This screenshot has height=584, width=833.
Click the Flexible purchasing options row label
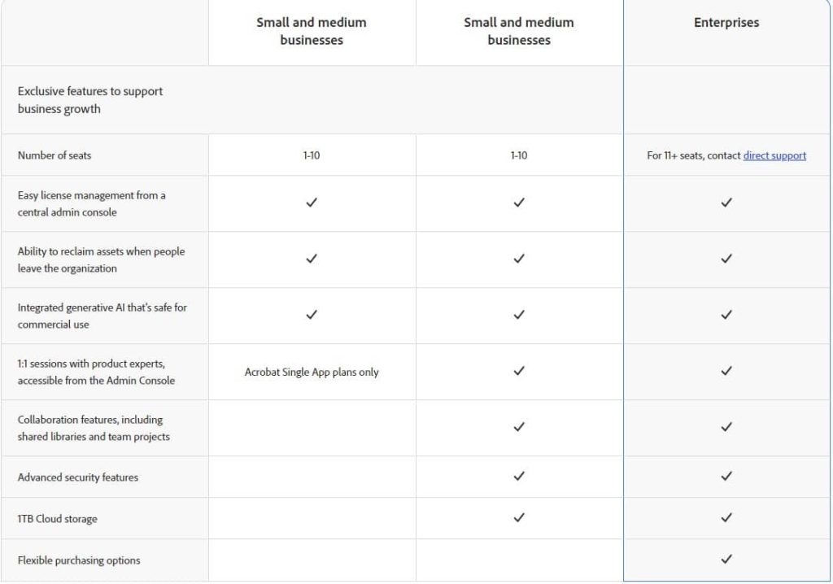pos(78,560)
